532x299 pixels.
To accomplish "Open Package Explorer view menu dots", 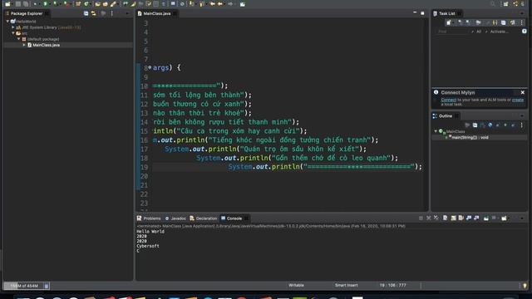I will [x=112, y=13].
